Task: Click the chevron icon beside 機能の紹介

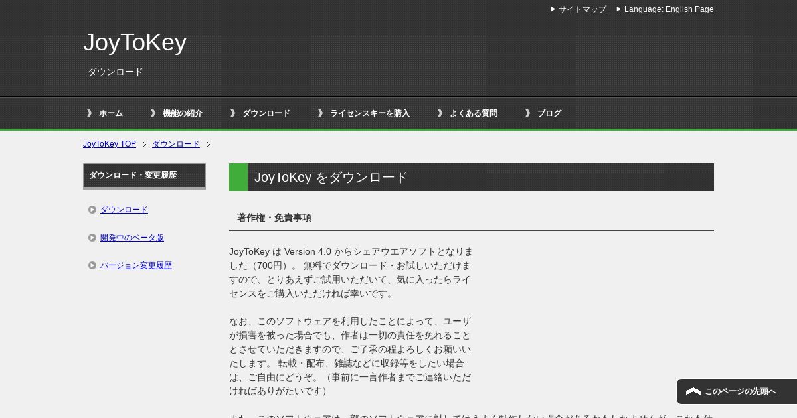Action: [153, 113]
